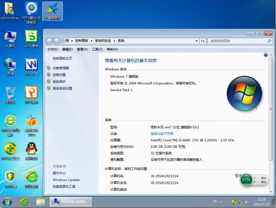276x208 pixels.
Task: Open the Network (网络) desktop icon
Action: pos(10,67)
